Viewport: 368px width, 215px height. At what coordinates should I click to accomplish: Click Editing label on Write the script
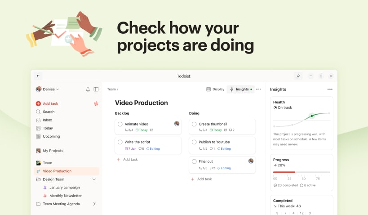[x=153, y=149]
